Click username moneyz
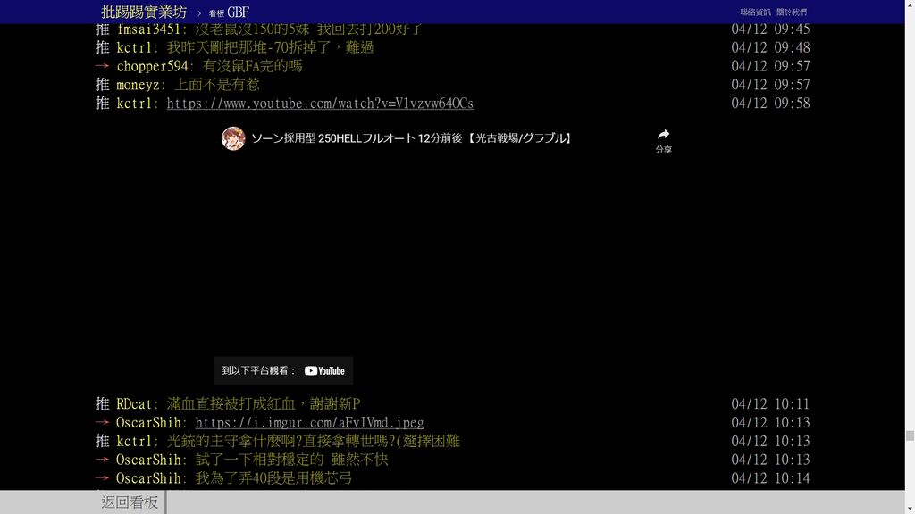This screenshot has height=514, width=915. coord(138,85)
